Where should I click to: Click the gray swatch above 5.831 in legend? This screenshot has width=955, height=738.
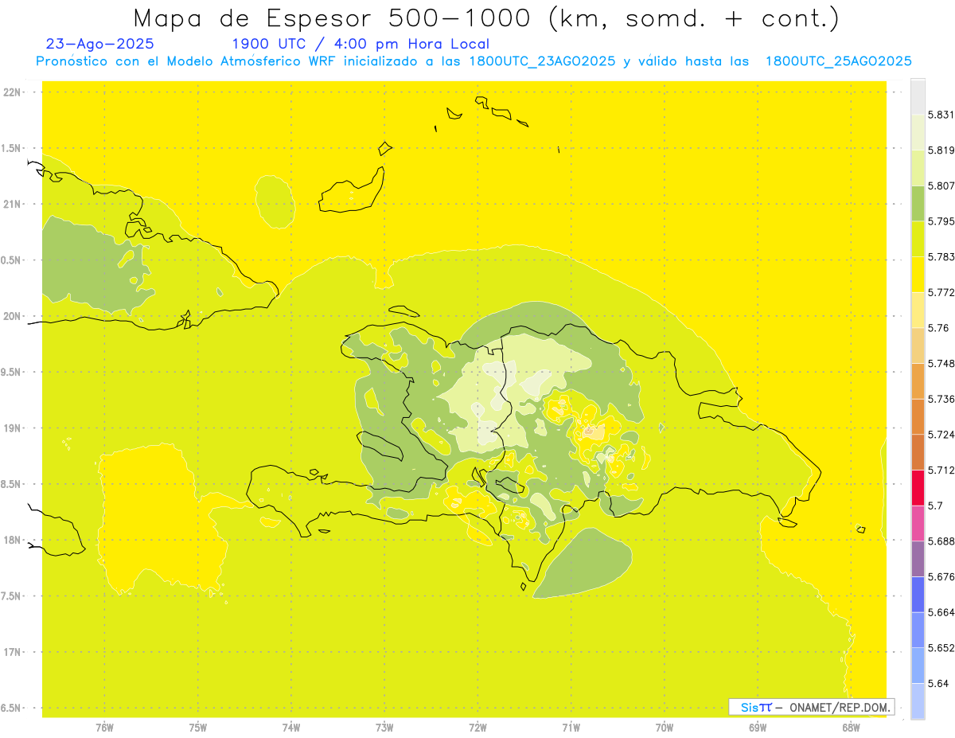pos(918,97)
